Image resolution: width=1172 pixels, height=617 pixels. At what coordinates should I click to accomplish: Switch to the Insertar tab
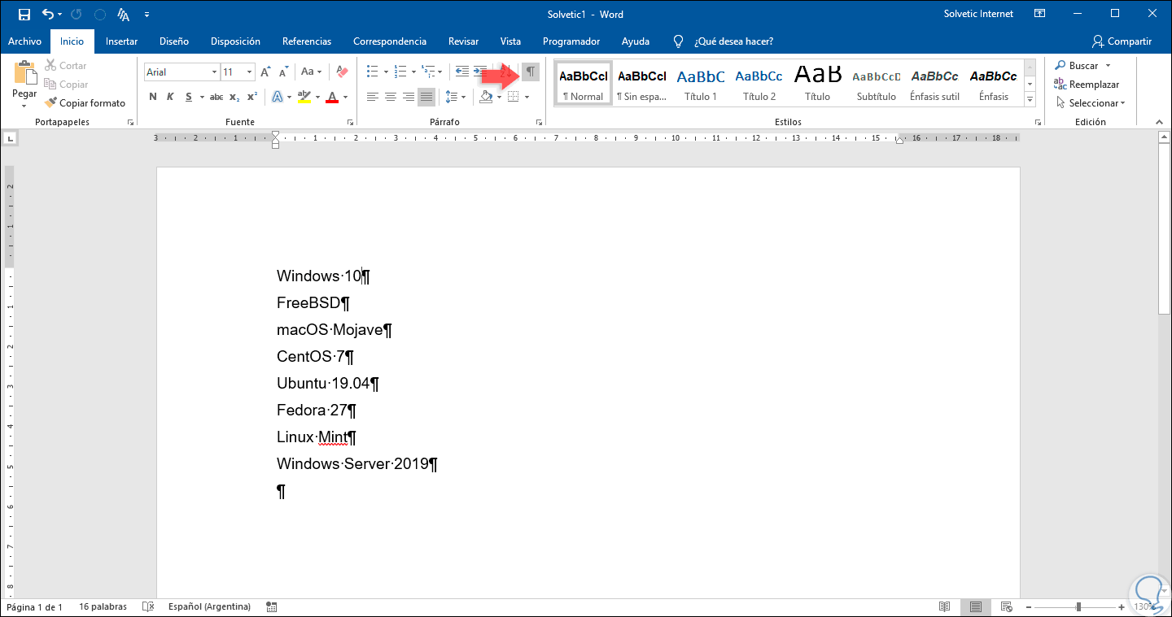click(x=121, y=41)
